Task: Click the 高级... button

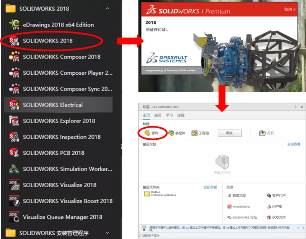Action: (230, 133)
